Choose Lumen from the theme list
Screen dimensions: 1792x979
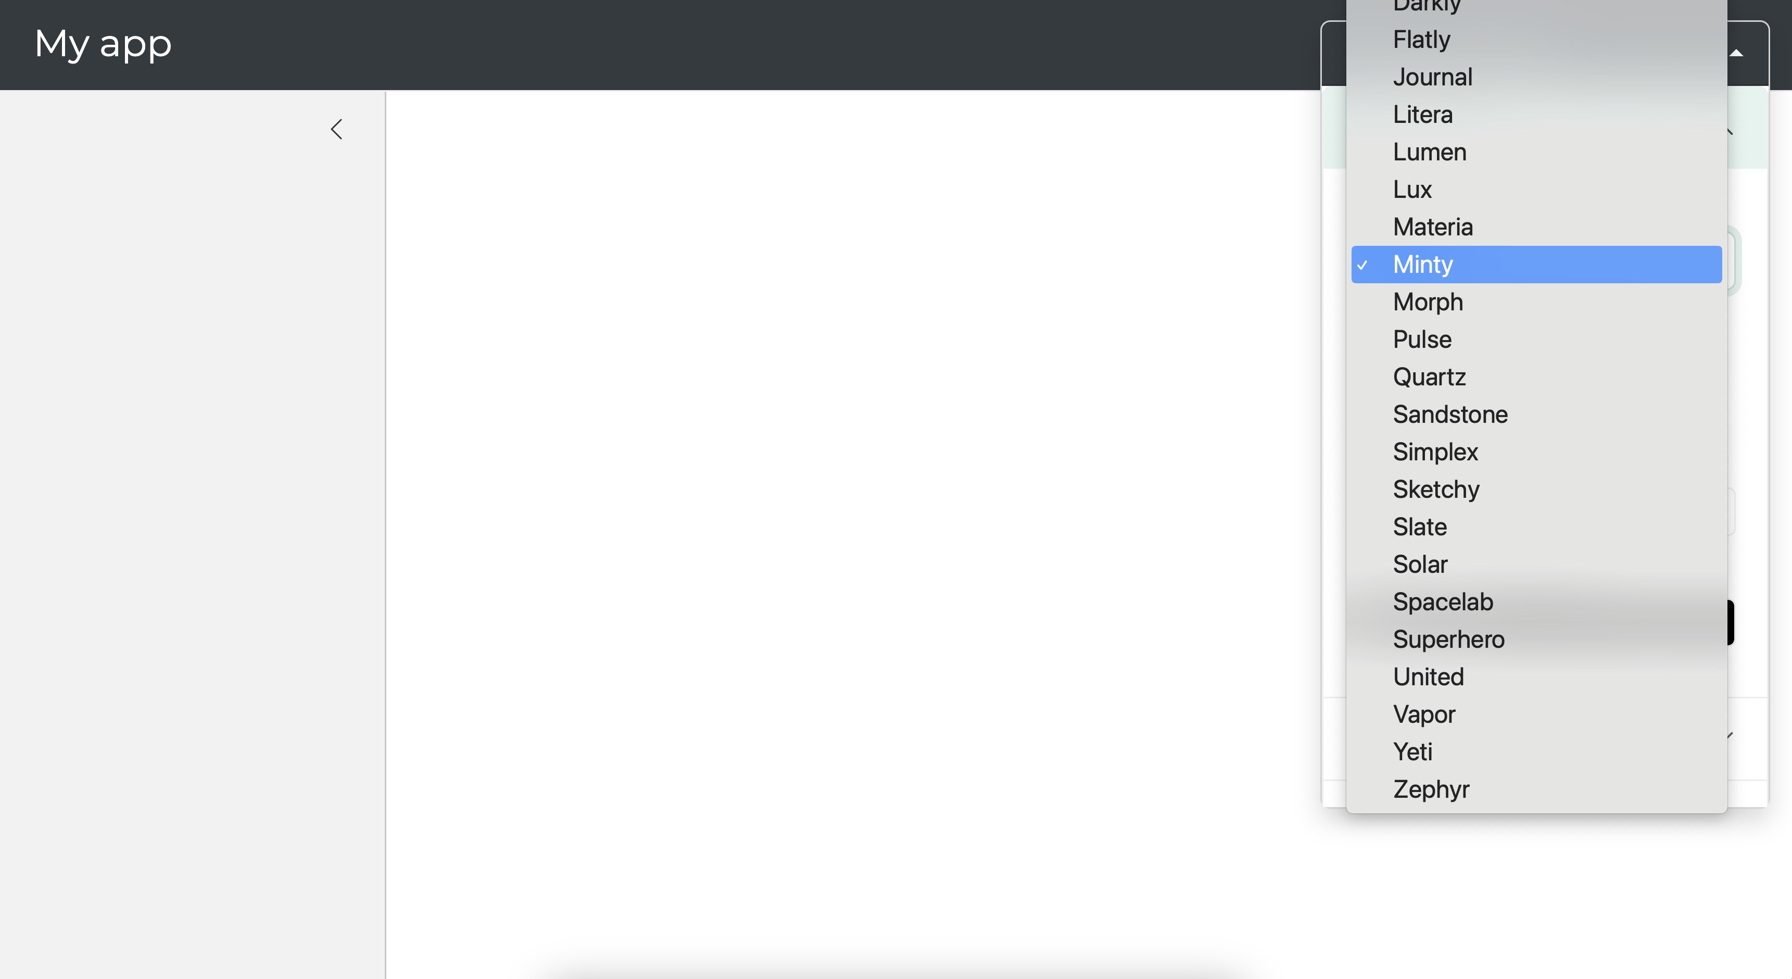tap(1536, 153)
